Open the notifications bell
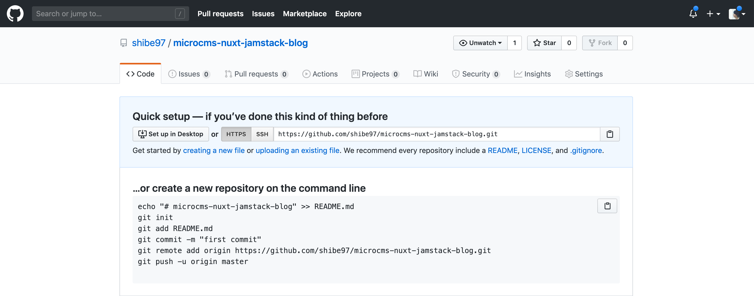This screenshot has height=296, width=754. pos(693,13)
